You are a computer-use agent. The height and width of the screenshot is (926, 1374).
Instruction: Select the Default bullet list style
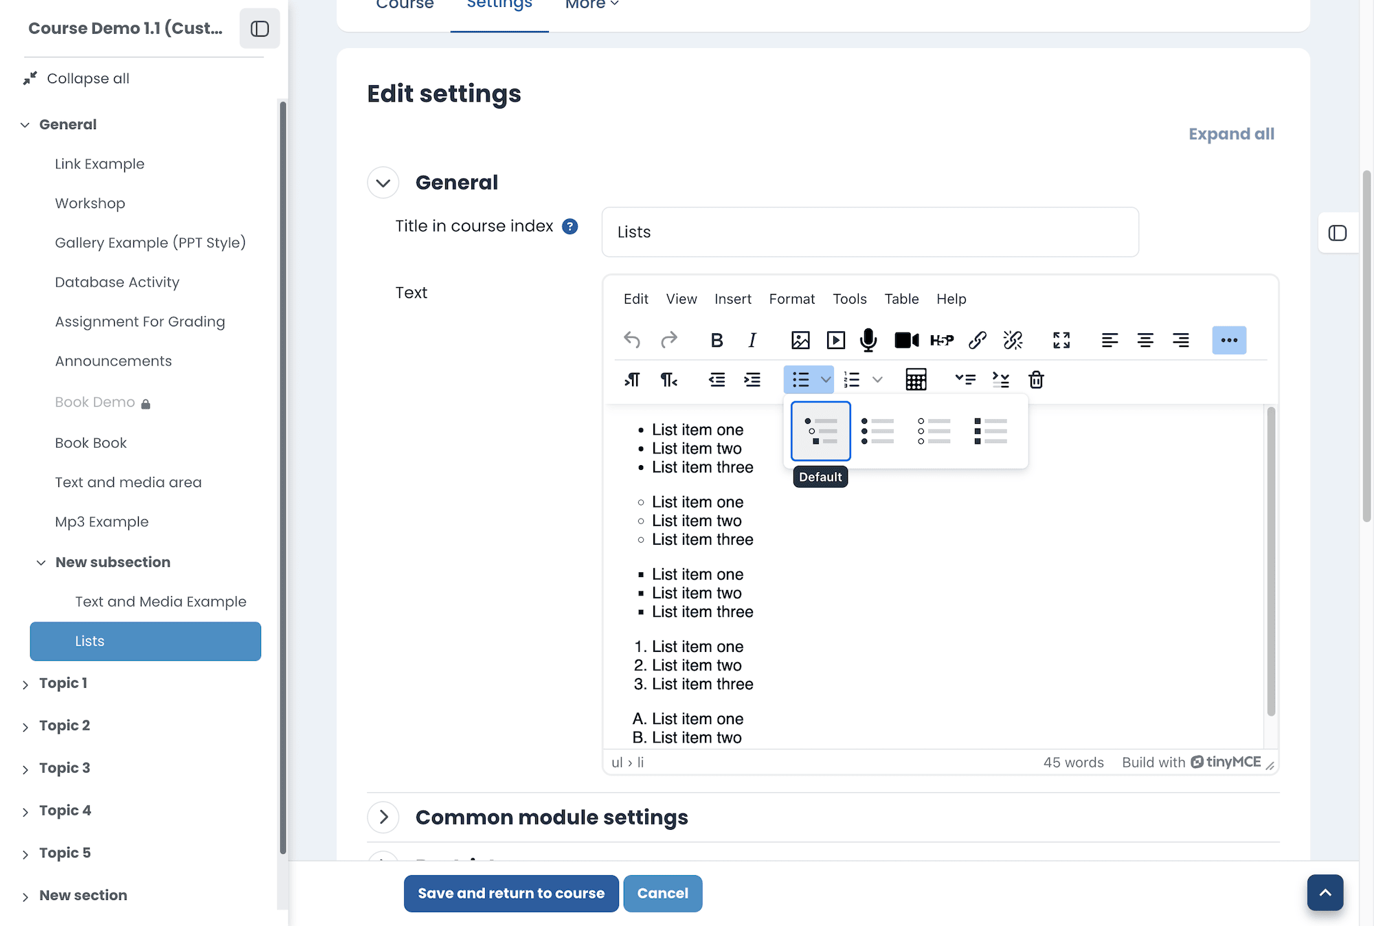coord(820,431)
